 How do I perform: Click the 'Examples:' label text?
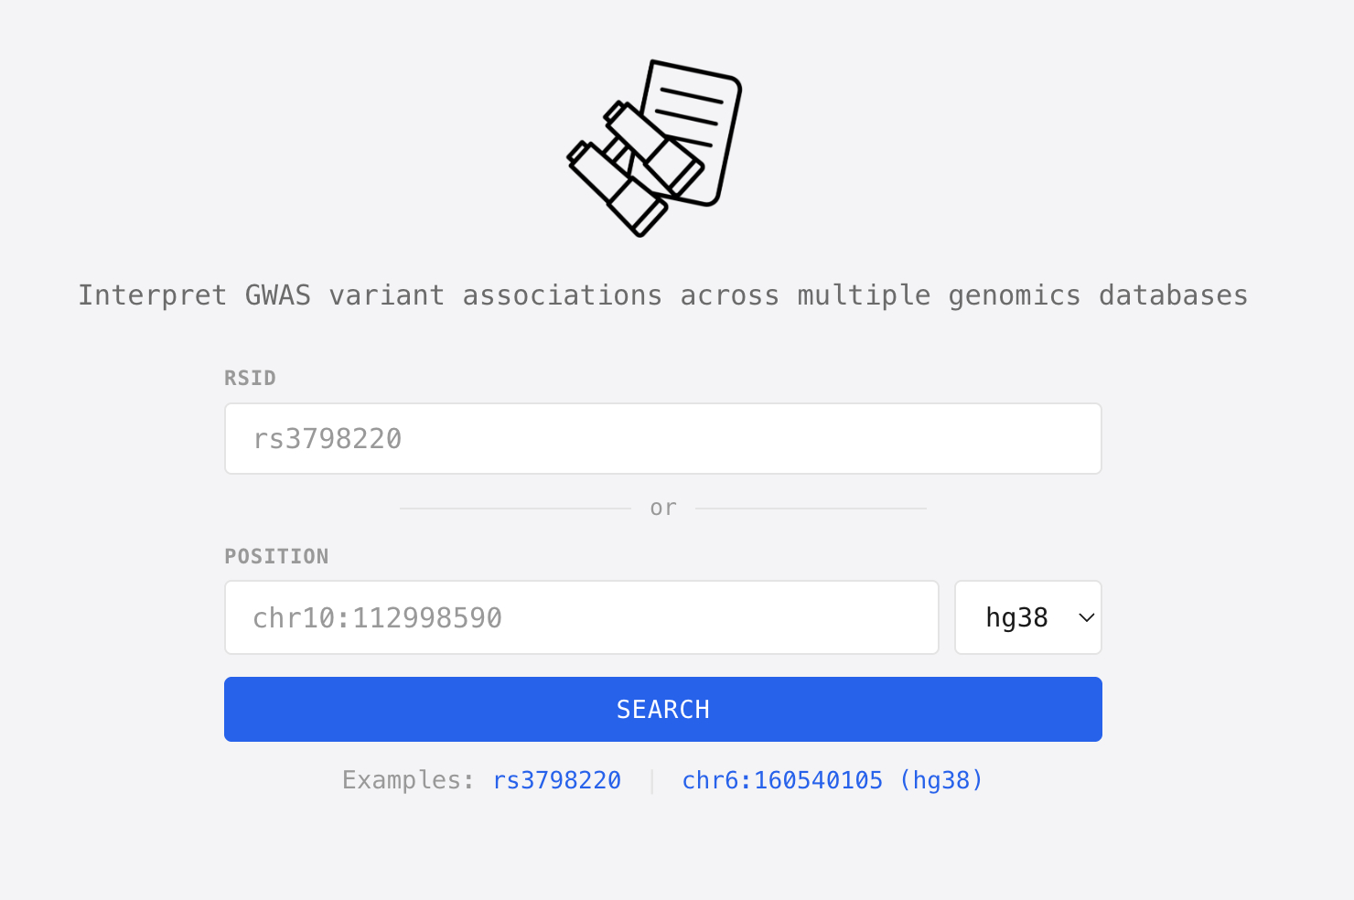(x=408, y=780)
